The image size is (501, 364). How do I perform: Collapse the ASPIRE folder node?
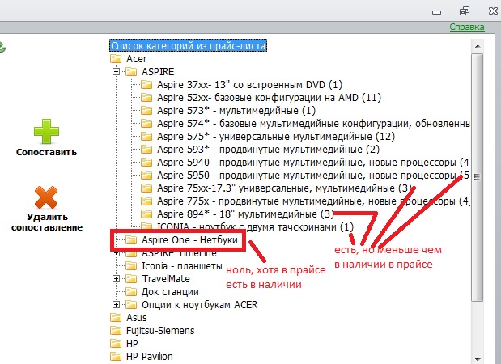point(117,71)
